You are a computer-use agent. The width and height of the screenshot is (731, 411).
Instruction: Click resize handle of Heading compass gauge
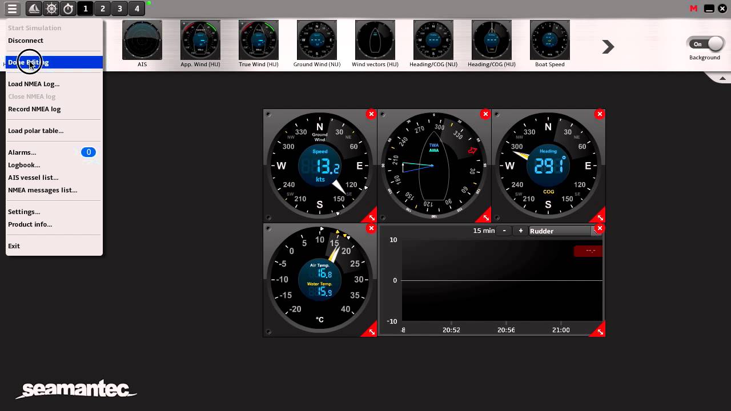tap(600, 217)
